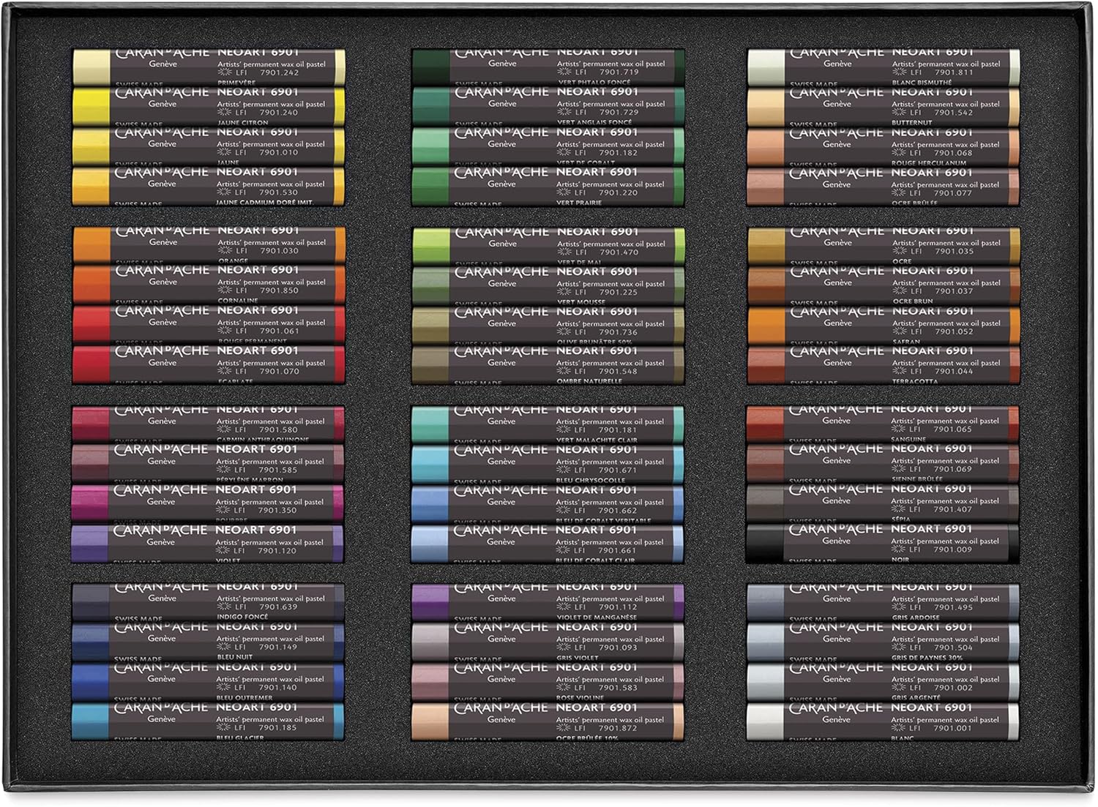Select the Ocre Brun pastel 7901.037
Screen dimensions: 1098x807
pos(884,285)
